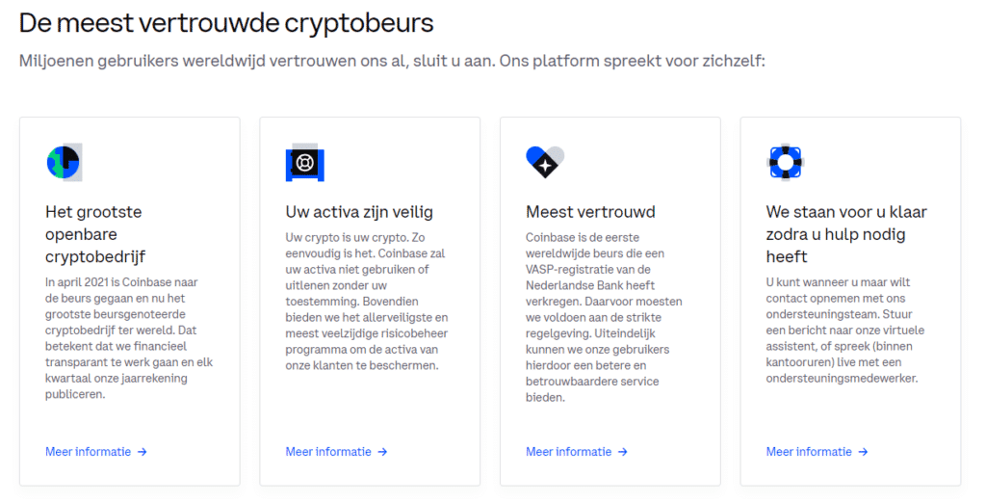Click the 'Uw activa zijn veilig' heading
This screenshot has width=986, height=503.
click(359, 212)
